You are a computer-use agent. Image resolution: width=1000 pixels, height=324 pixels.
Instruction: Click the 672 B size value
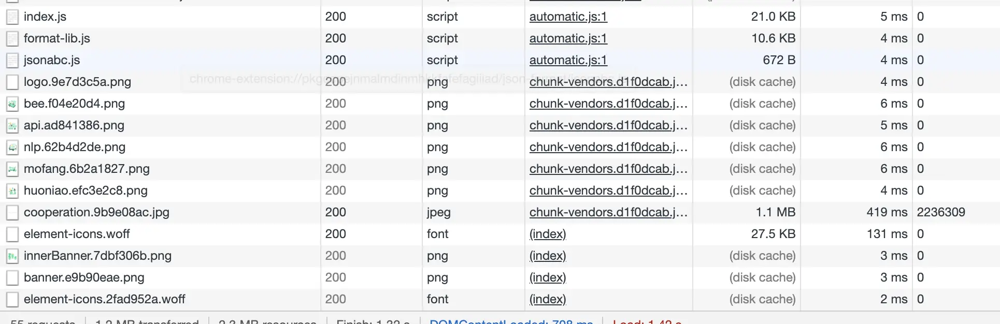(x=779, y=60)
